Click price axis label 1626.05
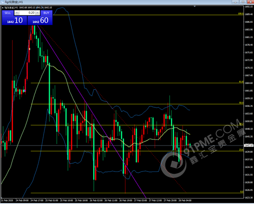 click(x=249, y=190)
